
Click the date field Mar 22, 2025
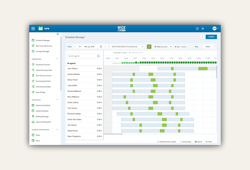[89, 47]
